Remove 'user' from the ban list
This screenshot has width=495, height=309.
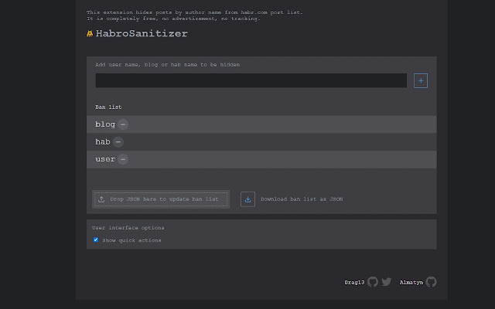[123, 159]
